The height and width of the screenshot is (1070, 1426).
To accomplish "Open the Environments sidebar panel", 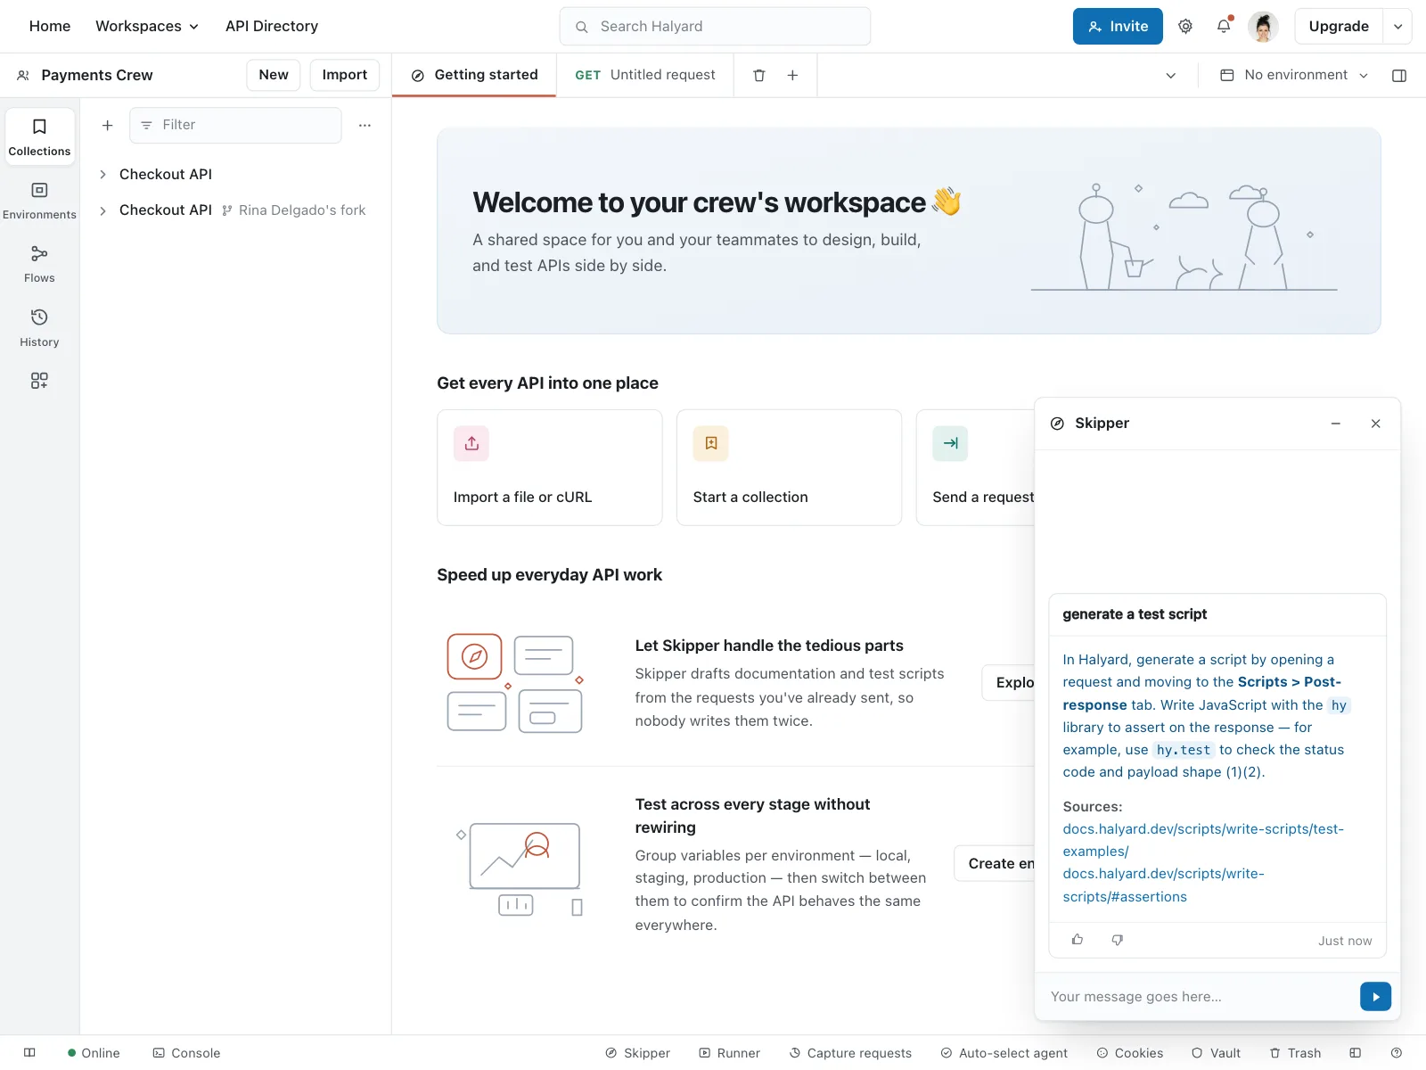I will tap(39, 201).
